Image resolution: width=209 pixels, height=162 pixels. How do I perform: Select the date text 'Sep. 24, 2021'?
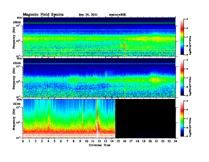[x=88, y=15]
